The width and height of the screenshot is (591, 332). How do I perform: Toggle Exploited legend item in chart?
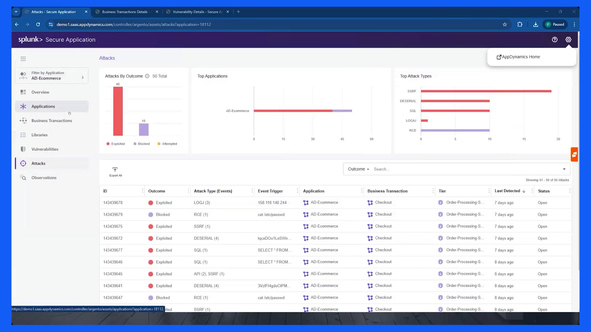pos(116,144)
